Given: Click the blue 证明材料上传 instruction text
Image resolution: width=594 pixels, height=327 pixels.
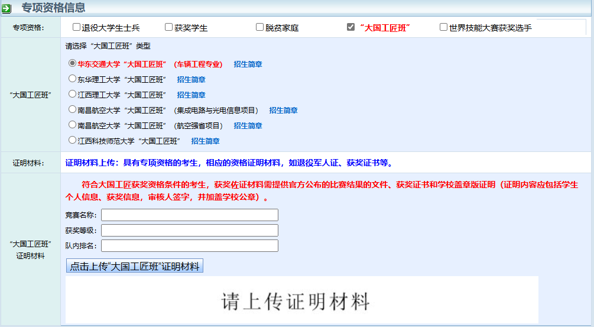Looking at the screenshot, I should pyautogui.click(x=231, y=163).
